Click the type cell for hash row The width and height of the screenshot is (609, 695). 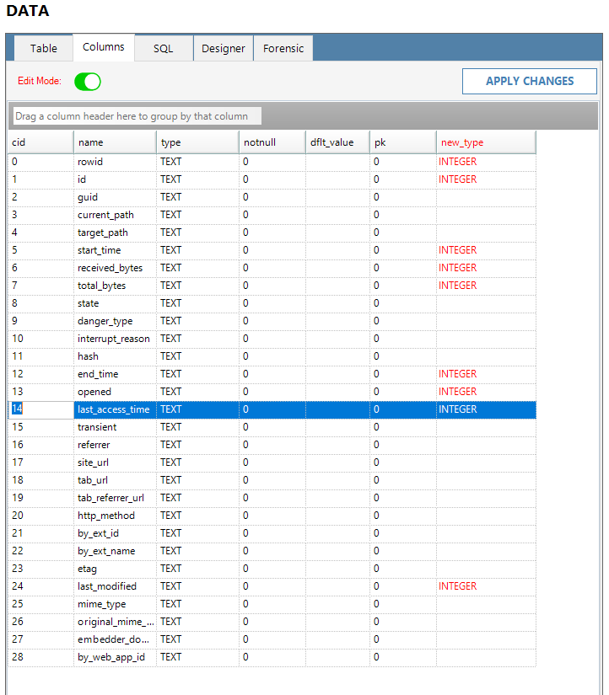pyautogui.click(x=197, y=356)
